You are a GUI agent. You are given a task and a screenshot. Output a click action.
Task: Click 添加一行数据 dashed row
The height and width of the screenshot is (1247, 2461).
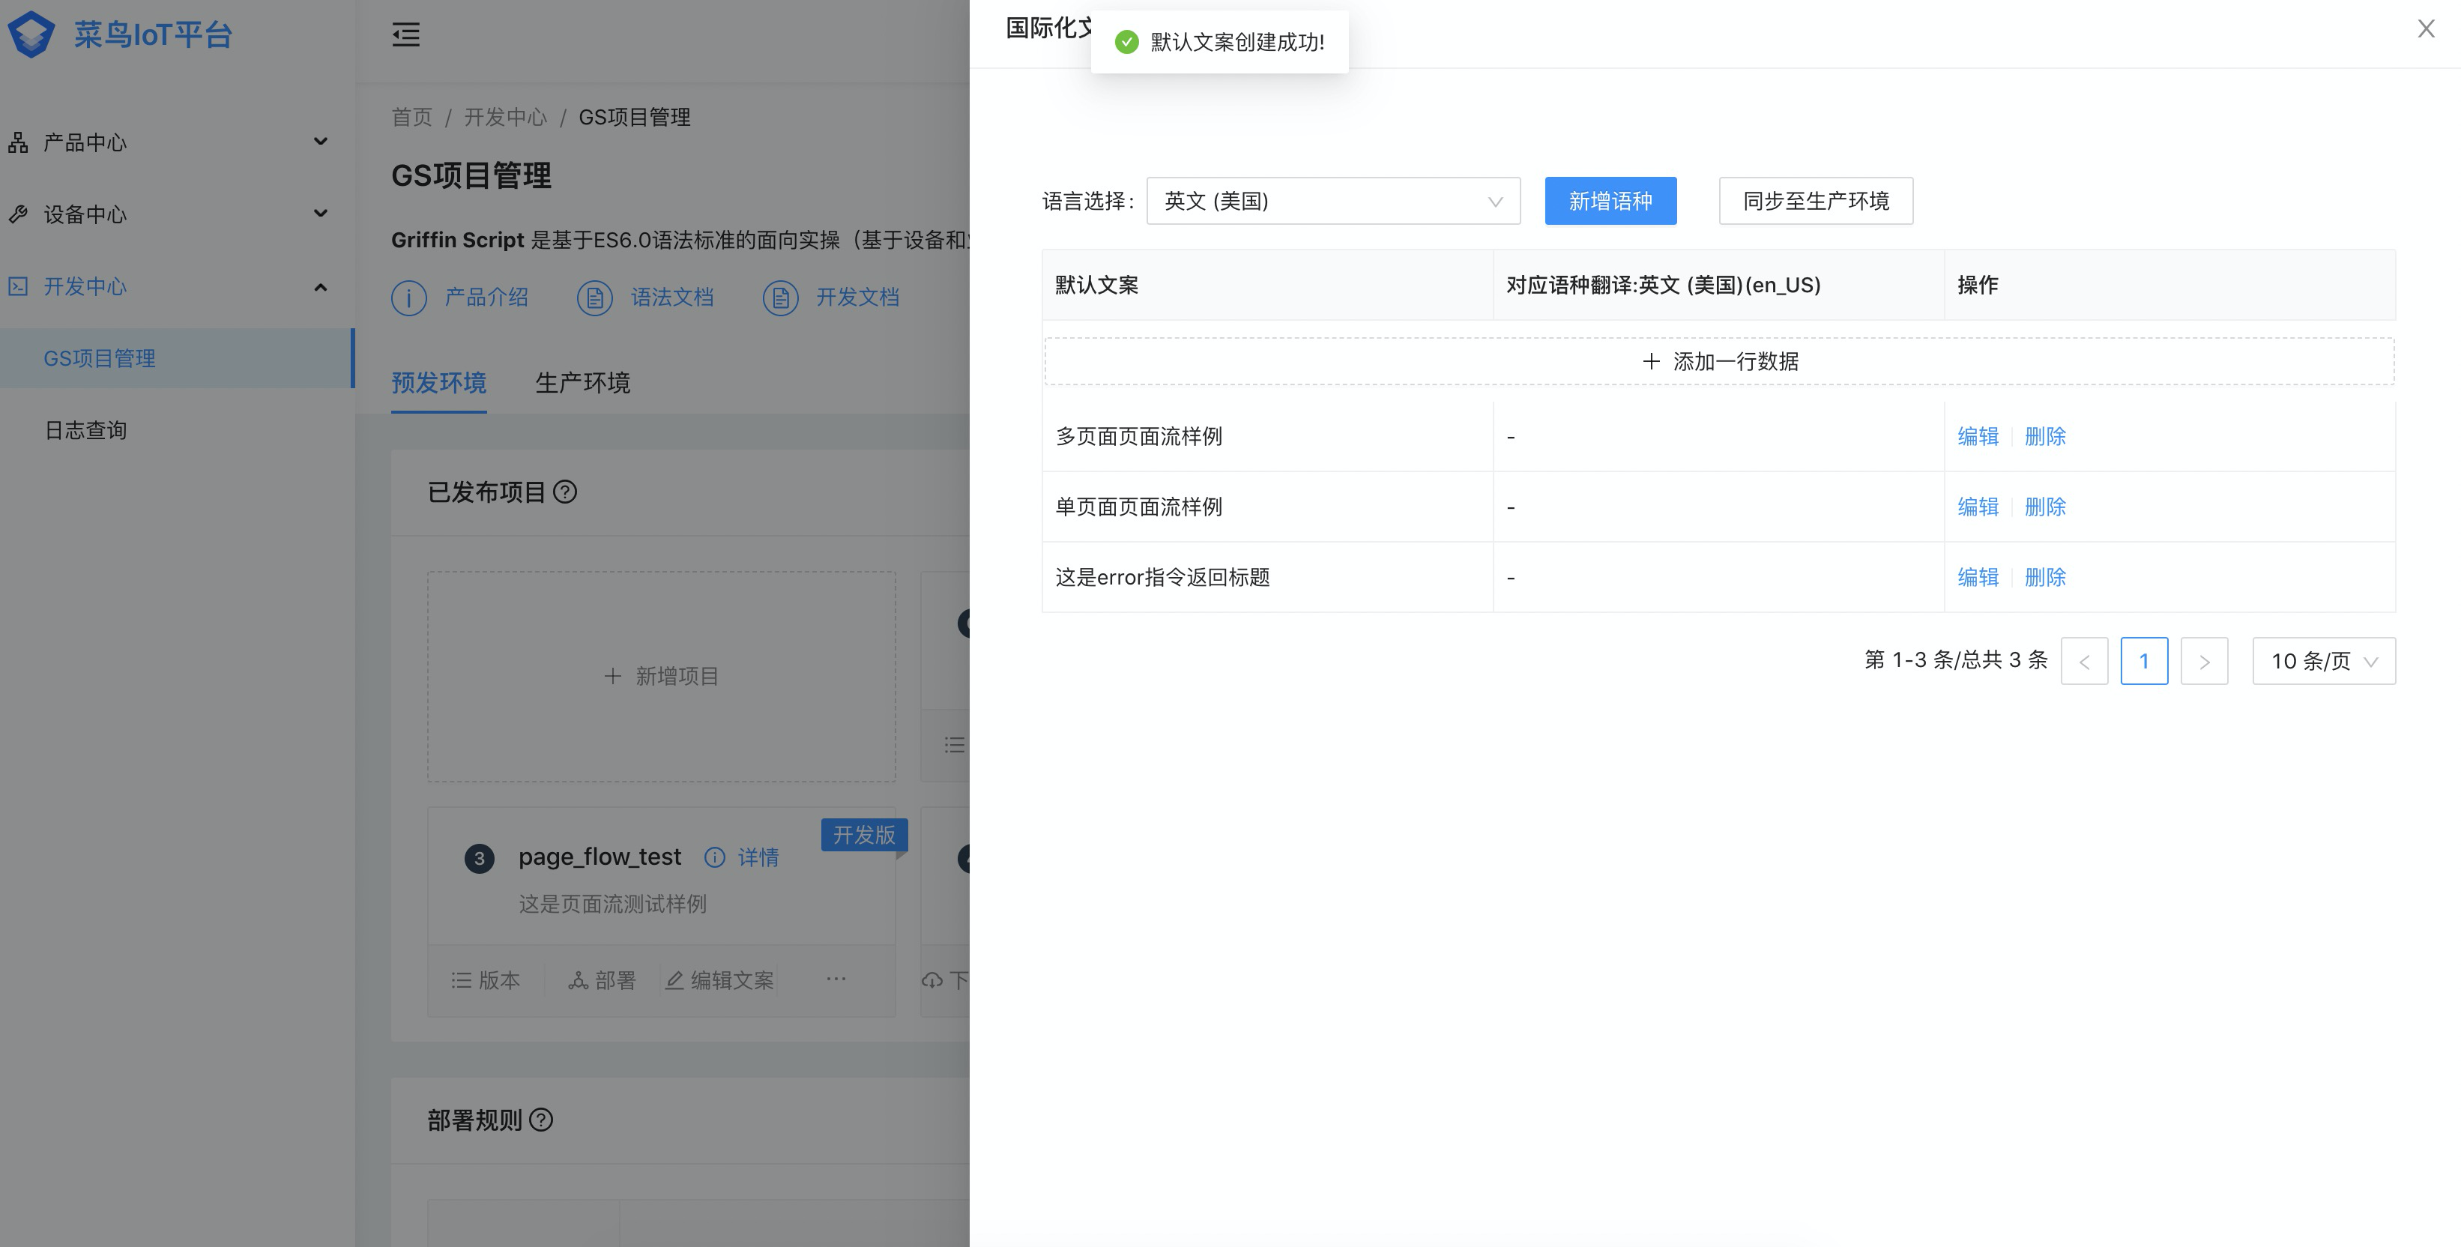coord(1718,361)
